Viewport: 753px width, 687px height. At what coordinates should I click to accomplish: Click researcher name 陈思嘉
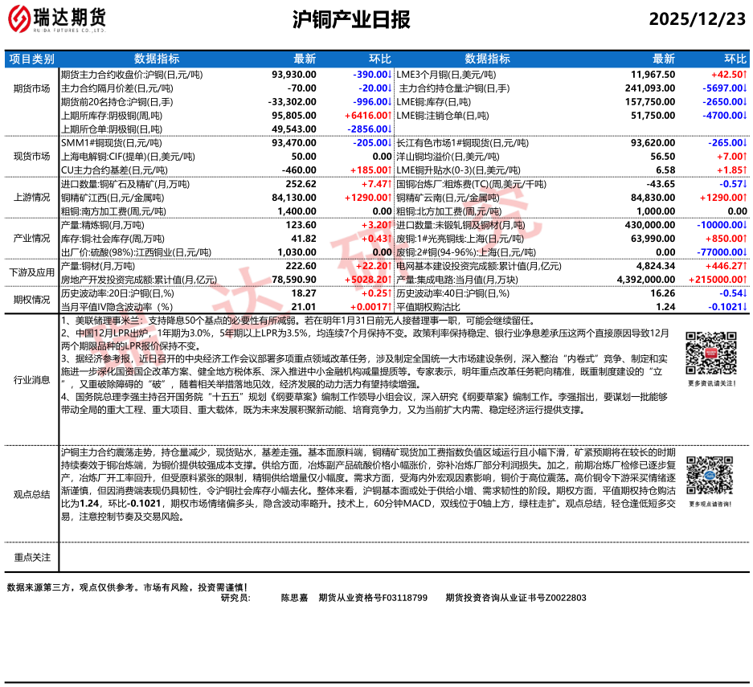(294, 598)
